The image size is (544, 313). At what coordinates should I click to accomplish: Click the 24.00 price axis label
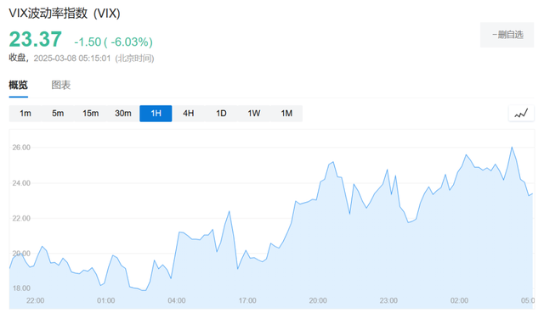click(x=21, y=183)
